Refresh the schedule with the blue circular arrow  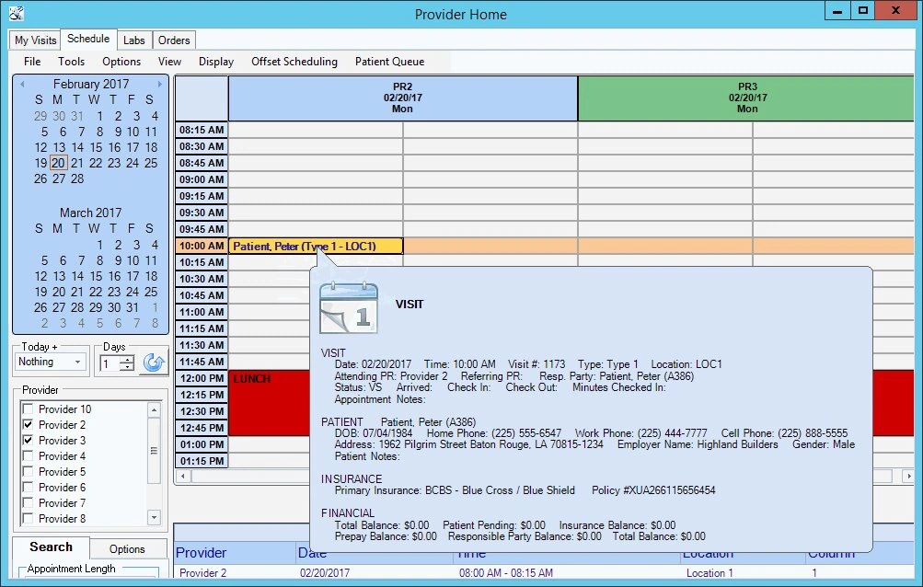154,363
